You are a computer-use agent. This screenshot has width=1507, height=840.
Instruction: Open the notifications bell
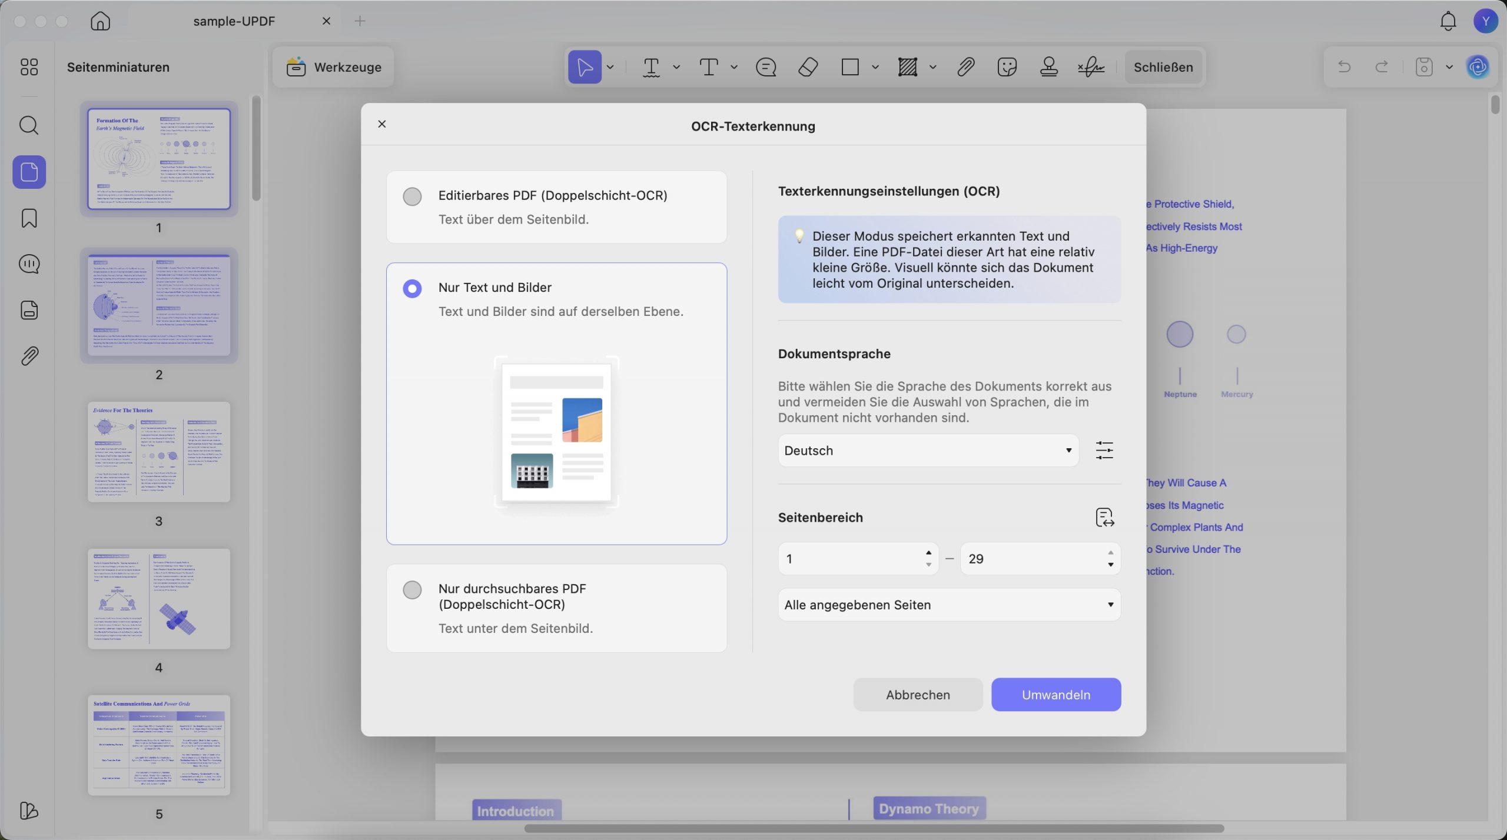1448,21
